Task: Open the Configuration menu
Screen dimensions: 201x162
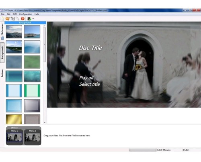Action: 26,14
